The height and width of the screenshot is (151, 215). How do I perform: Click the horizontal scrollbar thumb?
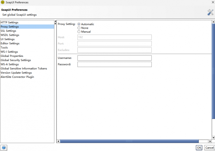tap(129, 141)
